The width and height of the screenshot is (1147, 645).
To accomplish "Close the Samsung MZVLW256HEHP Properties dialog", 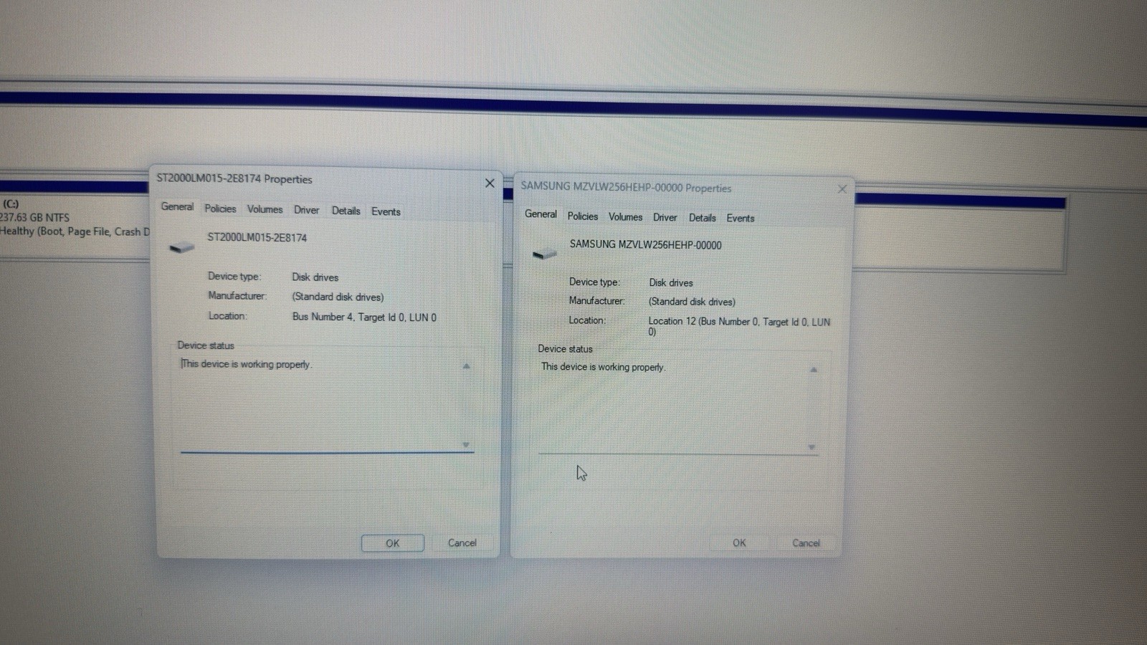I will [x=842, y=189].
